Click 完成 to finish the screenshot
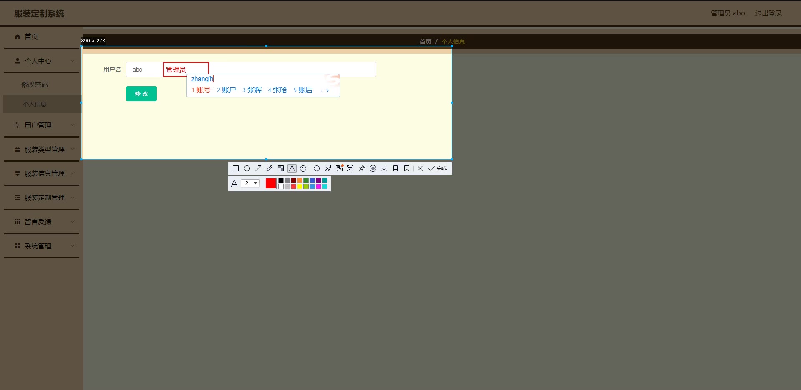The height and width of the screenshot is (390, 801). [x=438, y=168]
